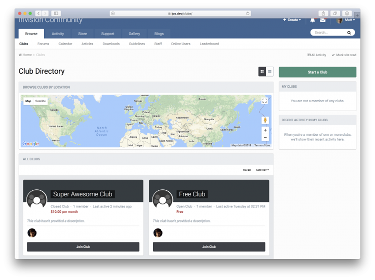The width and height of the screenshot is (375, 280).
Task: Open the Super Awesome Club title
Action: tap(82, 194)
